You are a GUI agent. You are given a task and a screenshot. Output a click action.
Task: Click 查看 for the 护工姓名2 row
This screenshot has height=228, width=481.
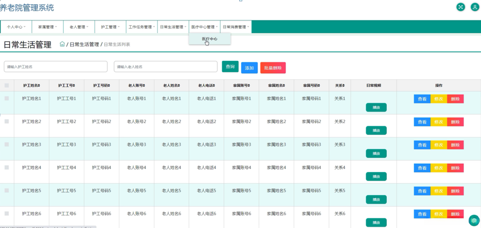(422, 122)
